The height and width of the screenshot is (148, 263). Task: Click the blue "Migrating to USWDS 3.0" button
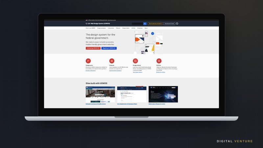[x=109, y=48]
